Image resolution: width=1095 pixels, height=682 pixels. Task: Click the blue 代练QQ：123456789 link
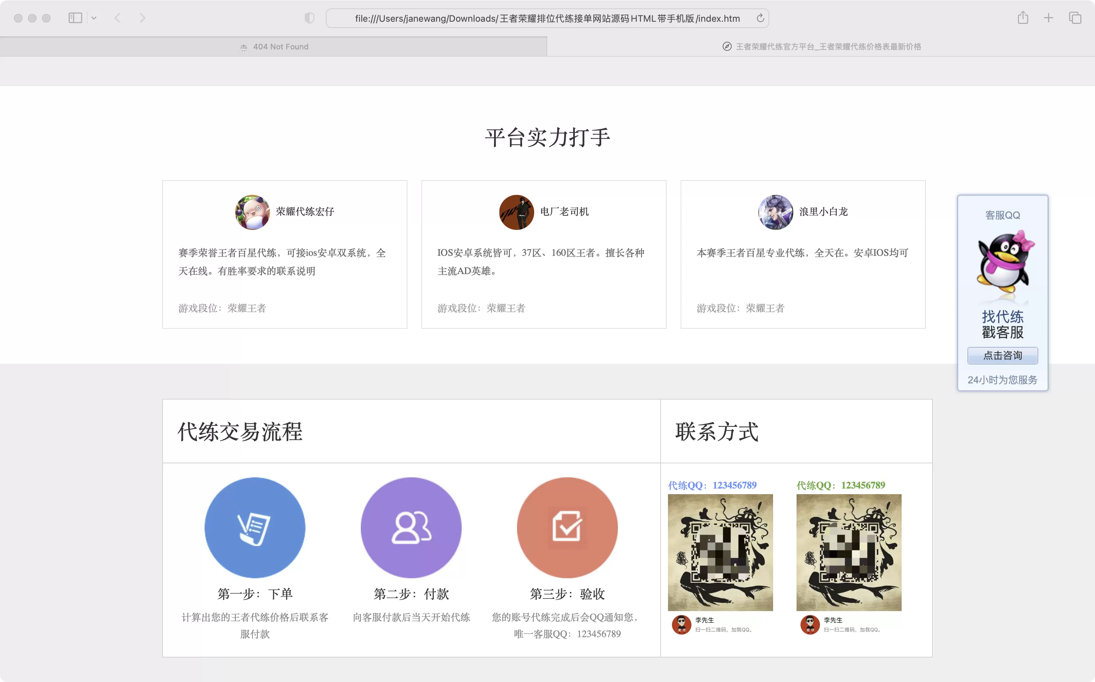pos(712,485)
